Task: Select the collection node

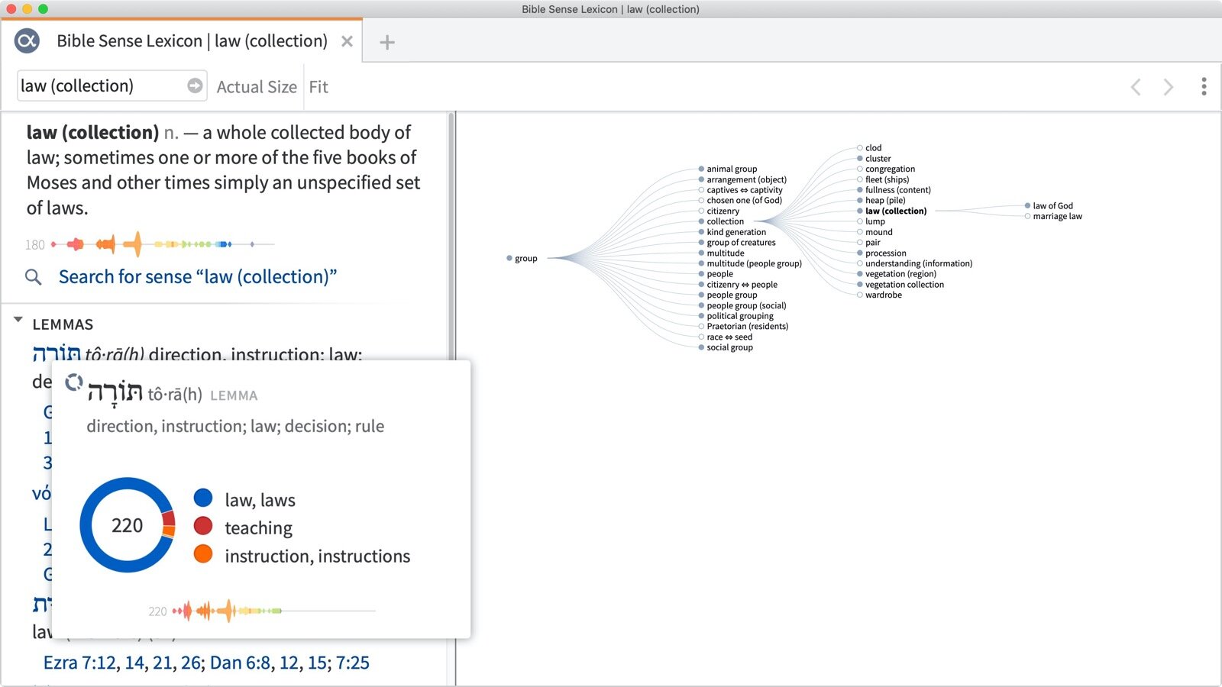Action: 721,221
